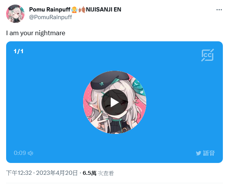Click the 1/1 media counter
Viewport: 229px width, 184px height.
(18, 51)
